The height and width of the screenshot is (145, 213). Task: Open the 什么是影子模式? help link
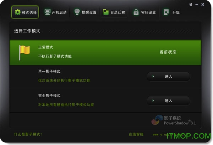tap(28, 135)
